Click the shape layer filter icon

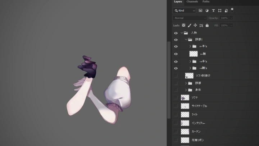coord(219,10)
